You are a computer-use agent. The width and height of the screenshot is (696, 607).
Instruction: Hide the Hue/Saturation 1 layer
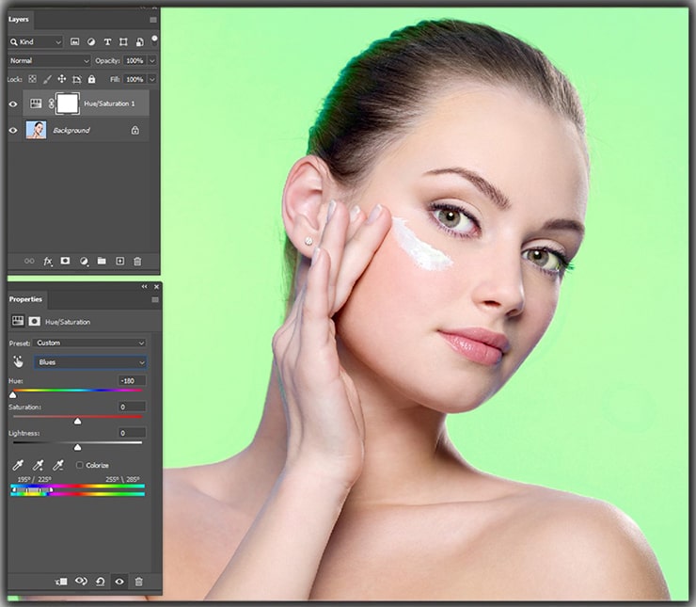click(13, 104)
